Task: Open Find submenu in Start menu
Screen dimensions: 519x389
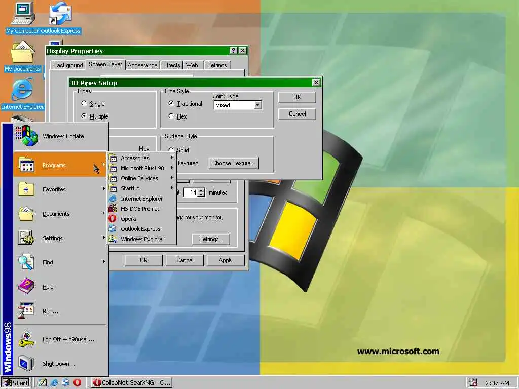Action: (x=60, y=262)
